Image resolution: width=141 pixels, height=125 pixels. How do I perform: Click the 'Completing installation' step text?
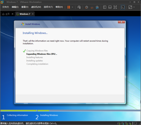click(x=37, y=64)
